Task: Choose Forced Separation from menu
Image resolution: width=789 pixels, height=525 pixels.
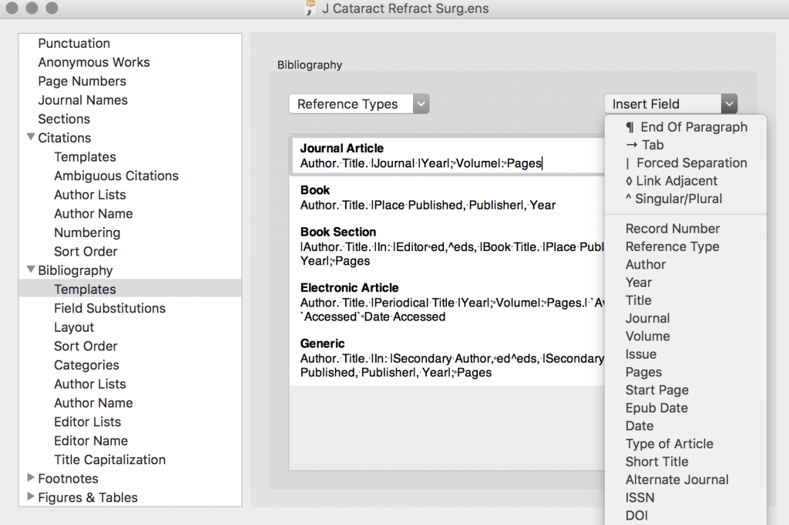Action: (686, 163)
